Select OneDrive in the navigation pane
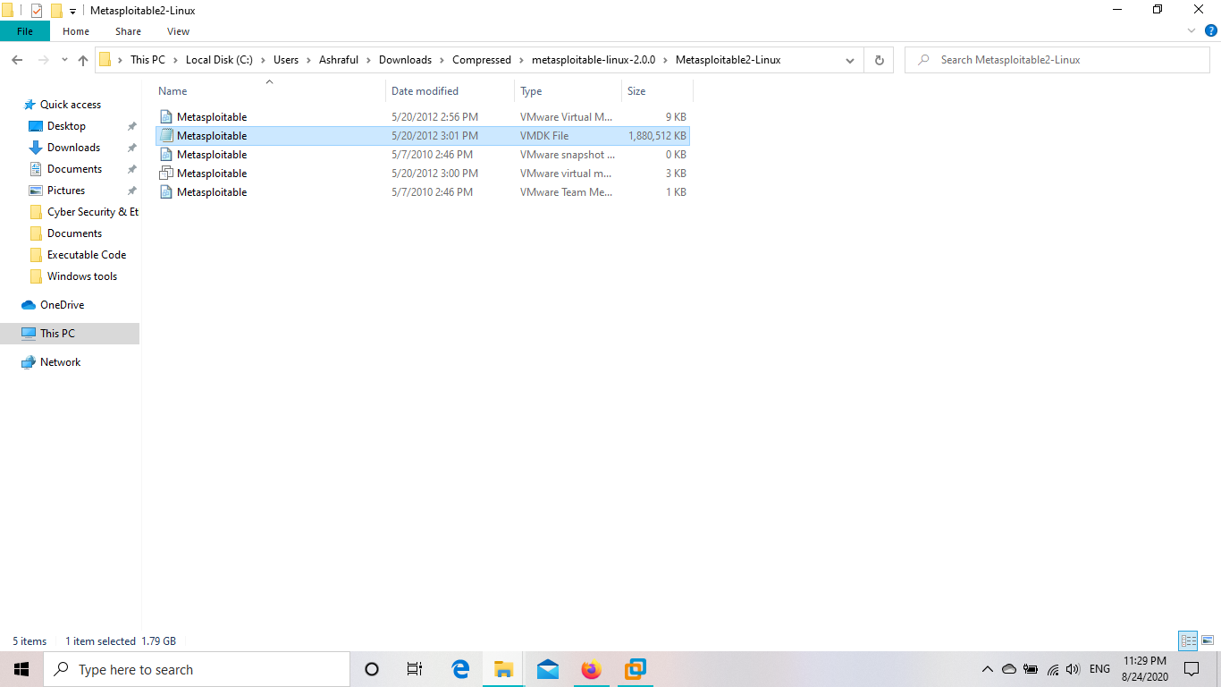The image size is (1221, 687). pyautogui.click(x=63, y=304)
